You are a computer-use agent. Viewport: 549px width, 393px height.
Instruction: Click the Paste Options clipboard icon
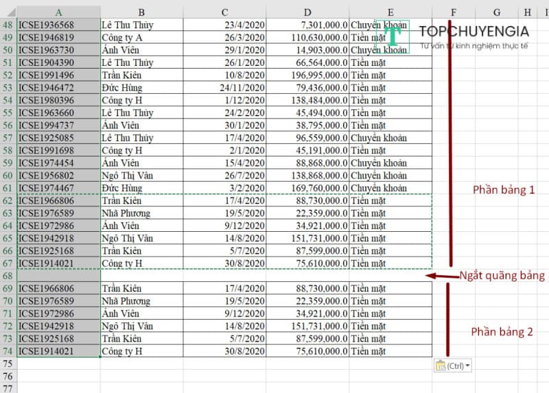pyautogui.click(x=441, y=366)
